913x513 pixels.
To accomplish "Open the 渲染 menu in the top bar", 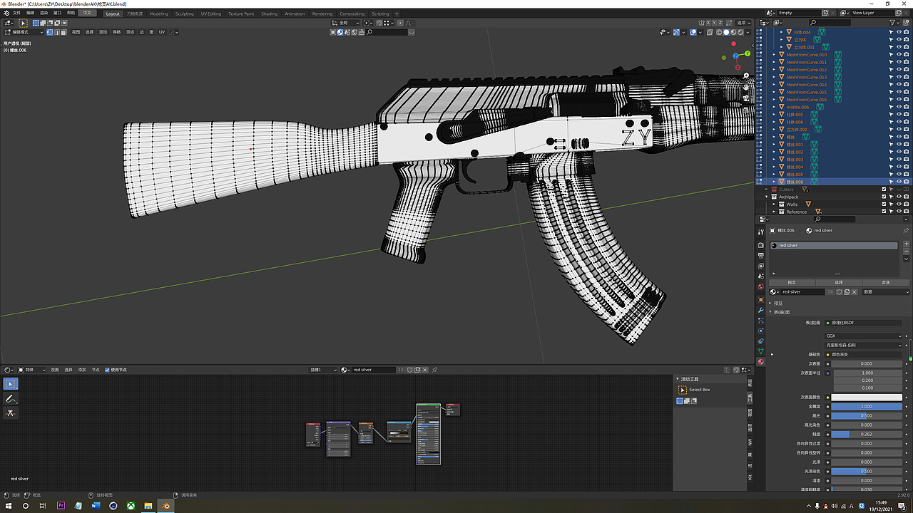I will [44, 13].
